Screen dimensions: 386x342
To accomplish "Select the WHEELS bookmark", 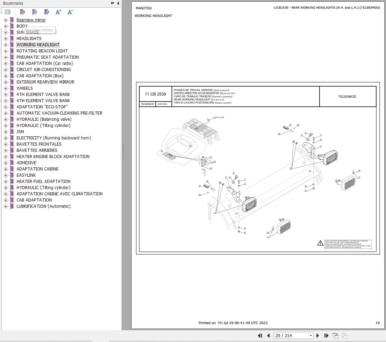I will [25, 88].
